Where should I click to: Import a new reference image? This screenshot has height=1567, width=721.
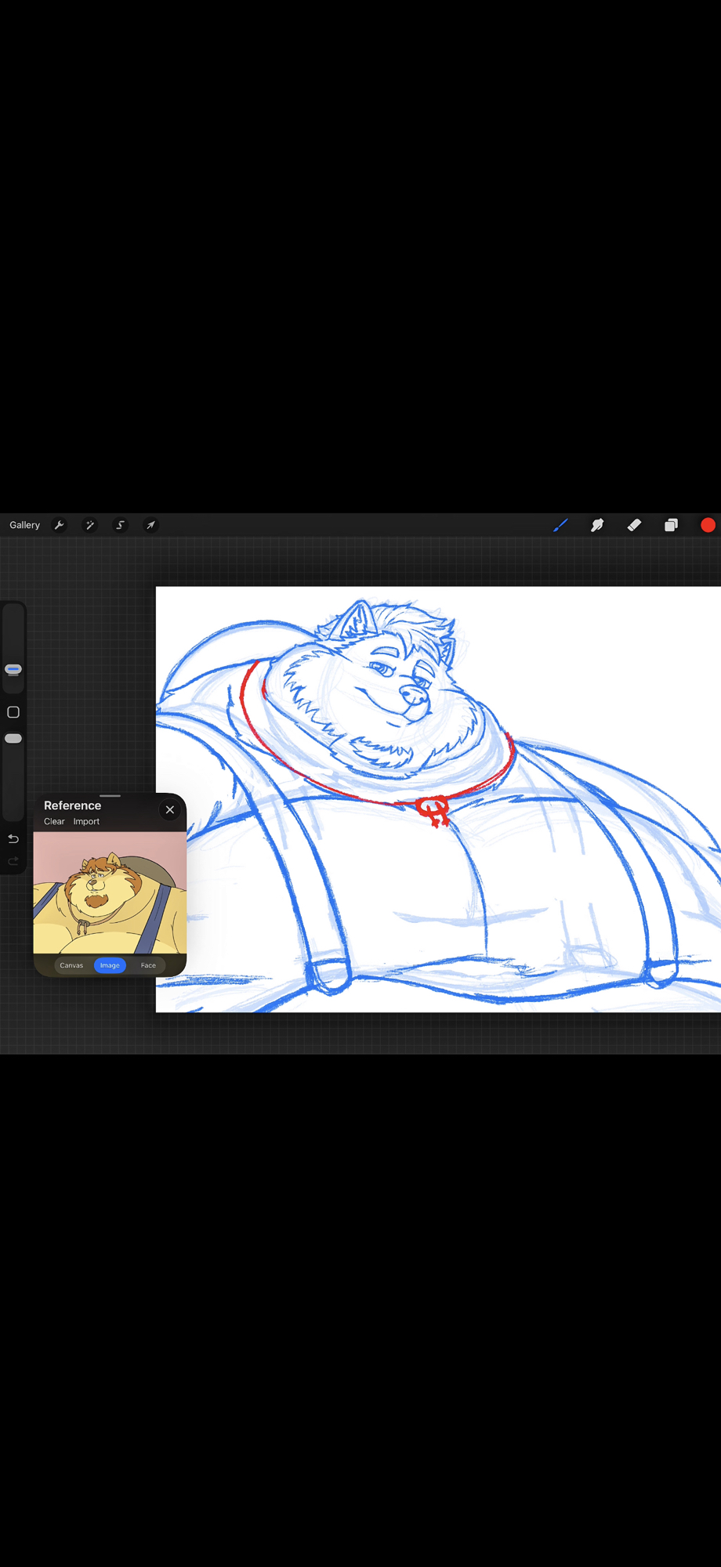pyautogui.click(x=86, y=821)
